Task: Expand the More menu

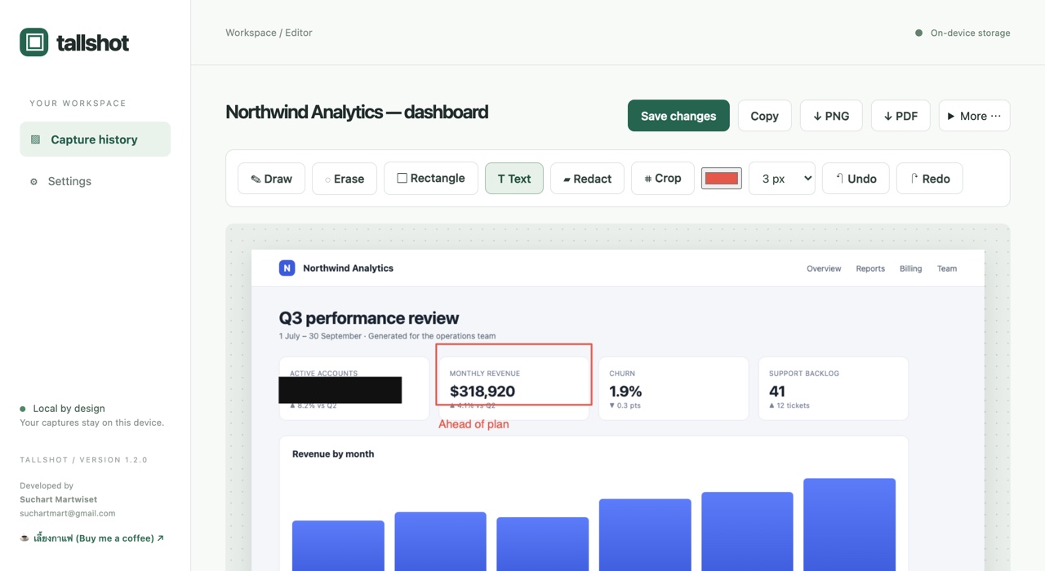Action: click(974, 116)
